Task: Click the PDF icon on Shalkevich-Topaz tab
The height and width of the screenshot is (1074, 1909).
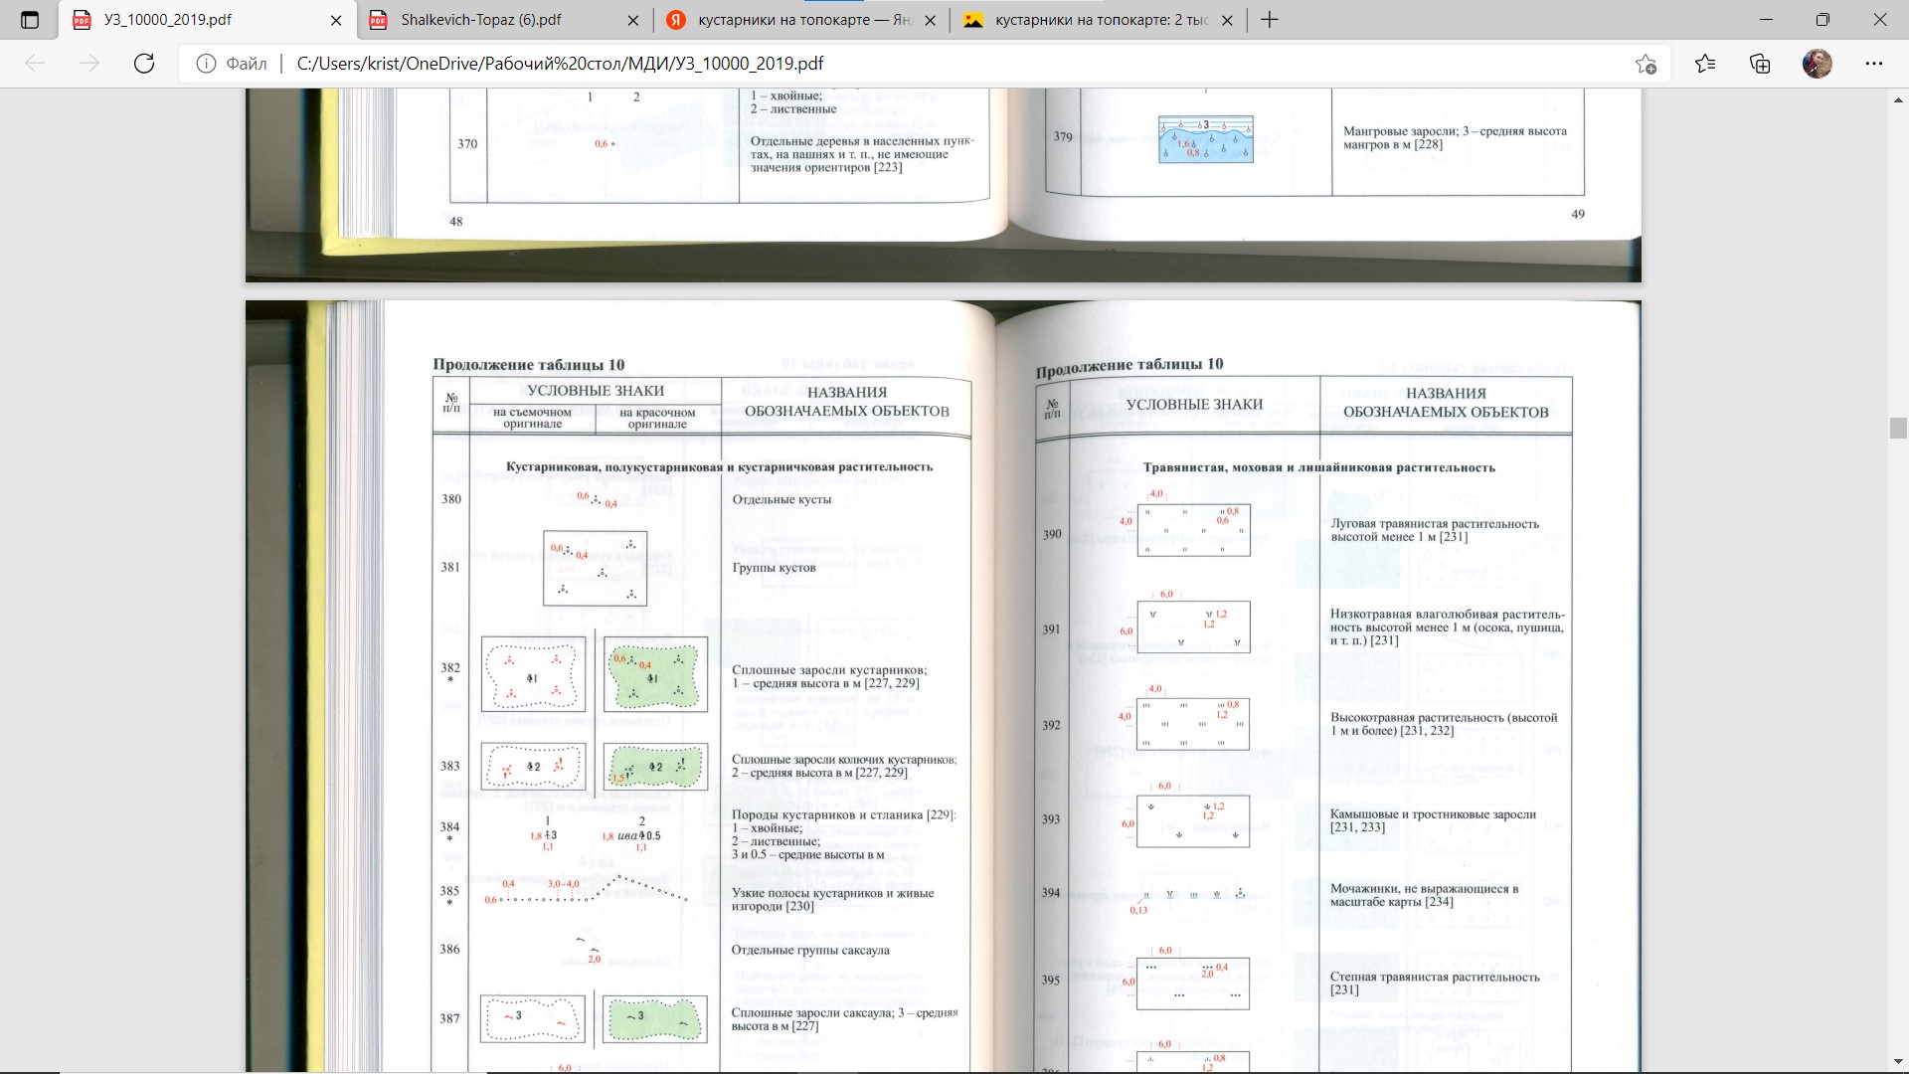Action: (x=378, y=20)
